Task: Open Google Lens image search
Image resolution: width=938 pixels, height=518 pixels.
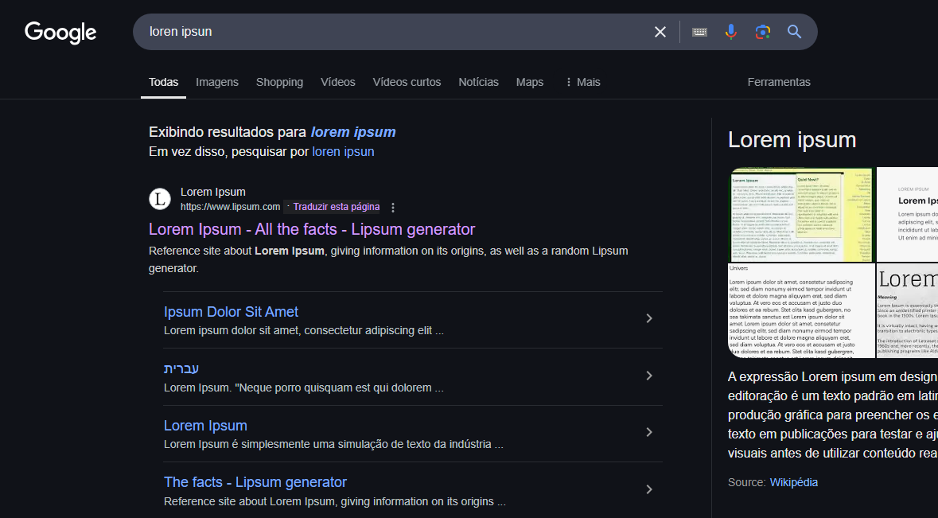Action: [x=763, y=32]
